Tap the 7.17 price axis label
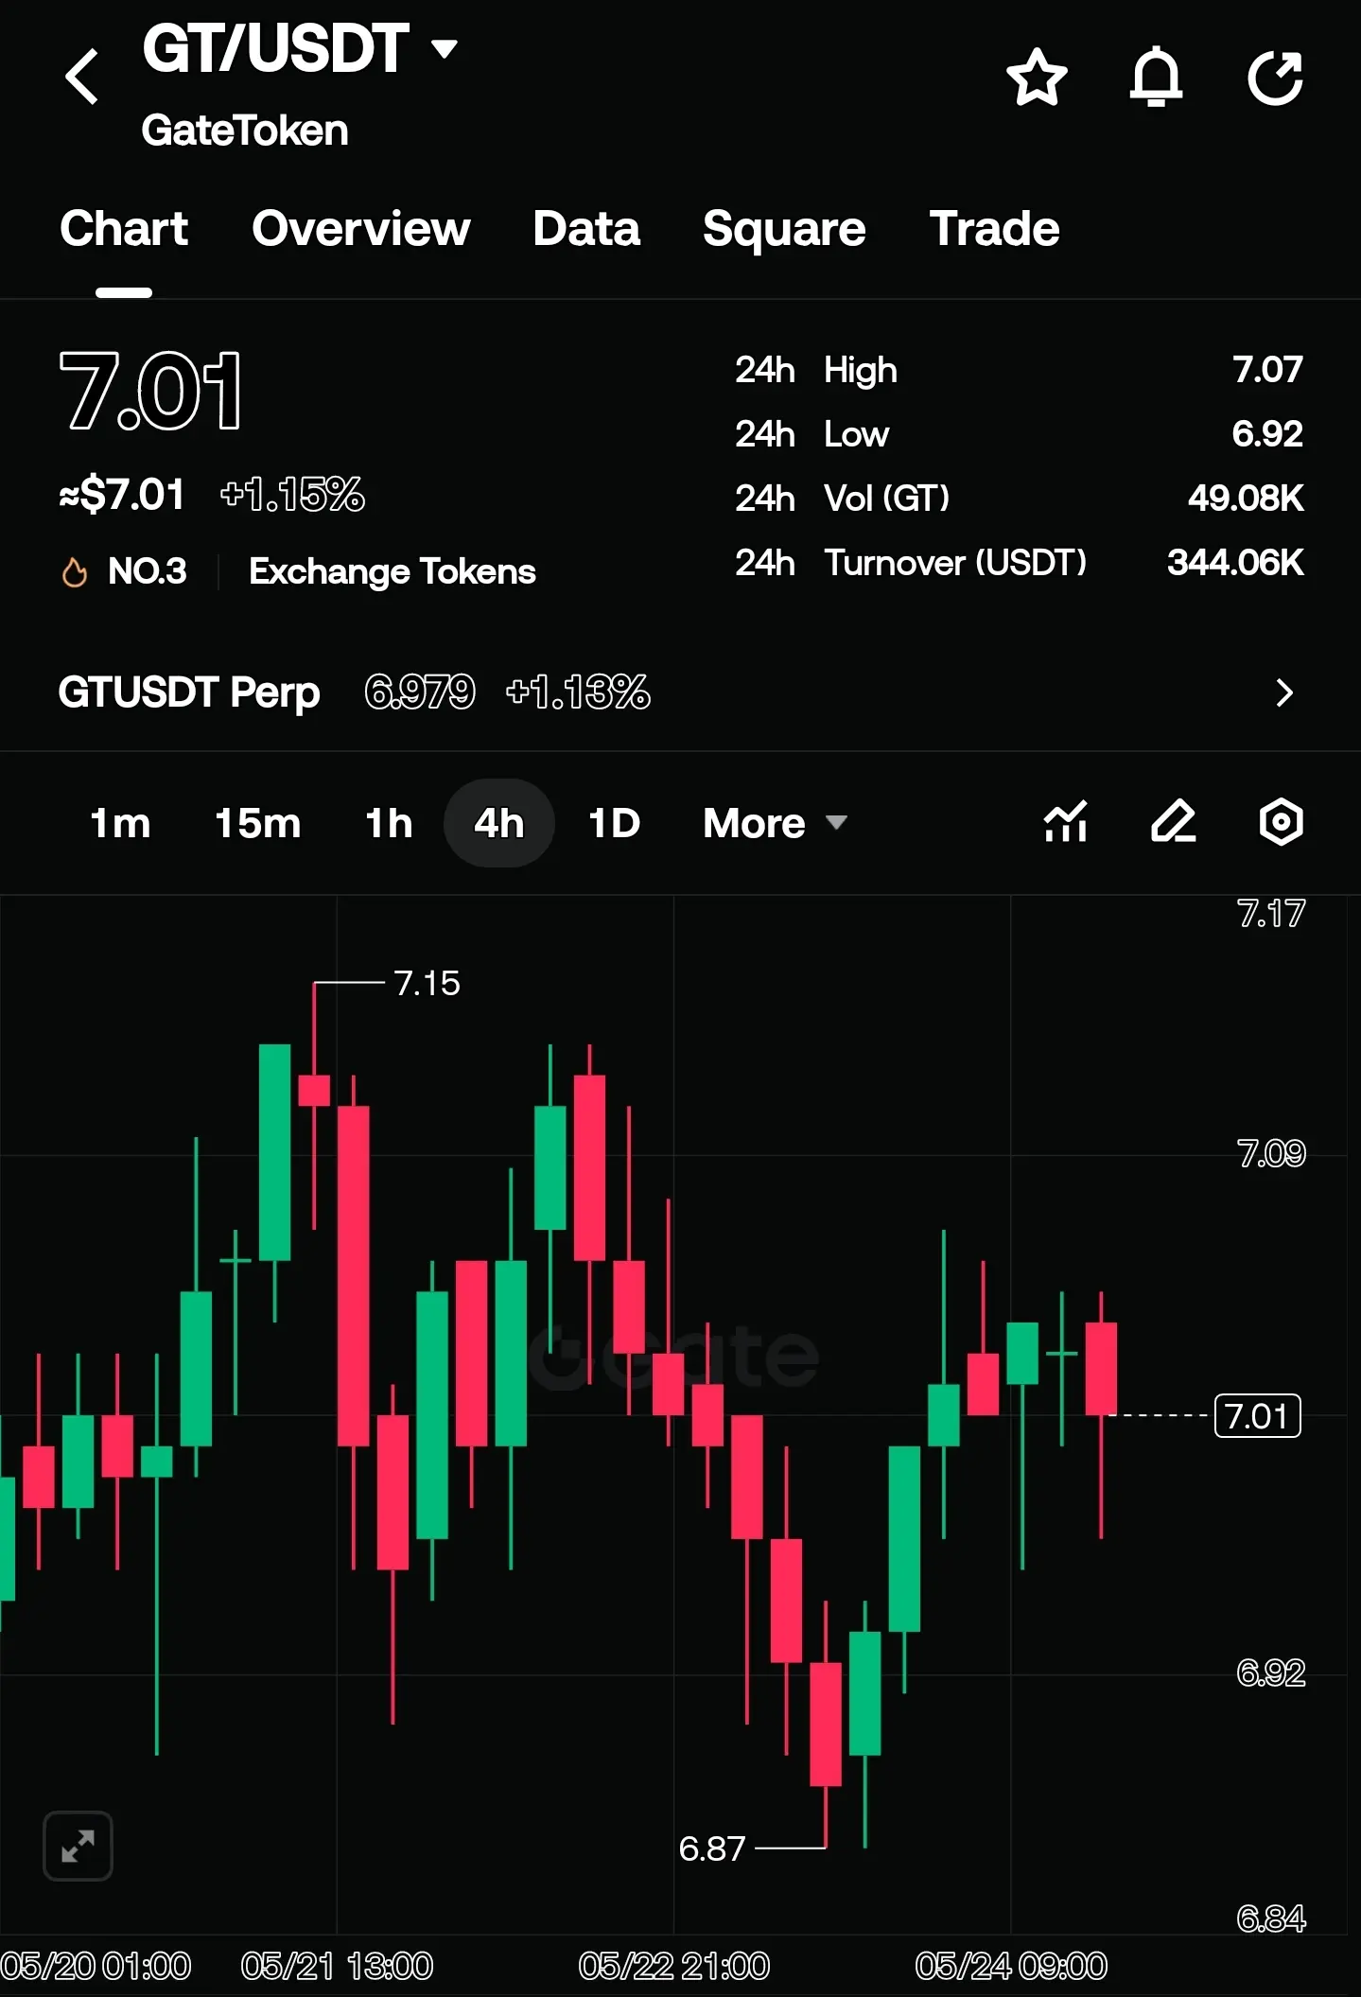 pyautogui.click(x=1271, y=914)
